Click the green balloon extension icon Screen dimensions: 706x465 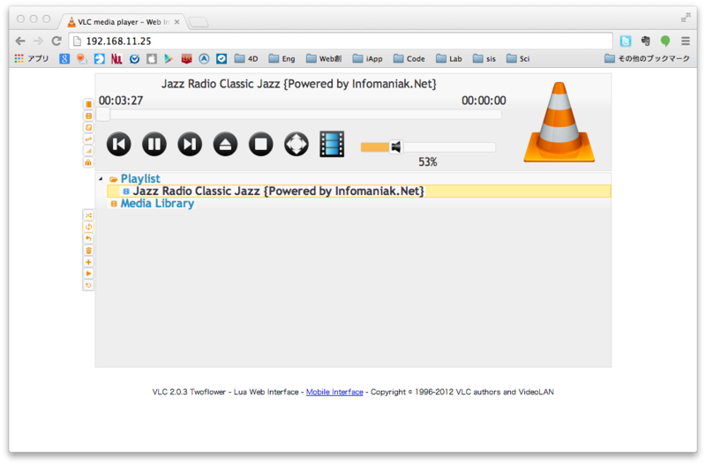pyautogui.click(x=665, y=41)
